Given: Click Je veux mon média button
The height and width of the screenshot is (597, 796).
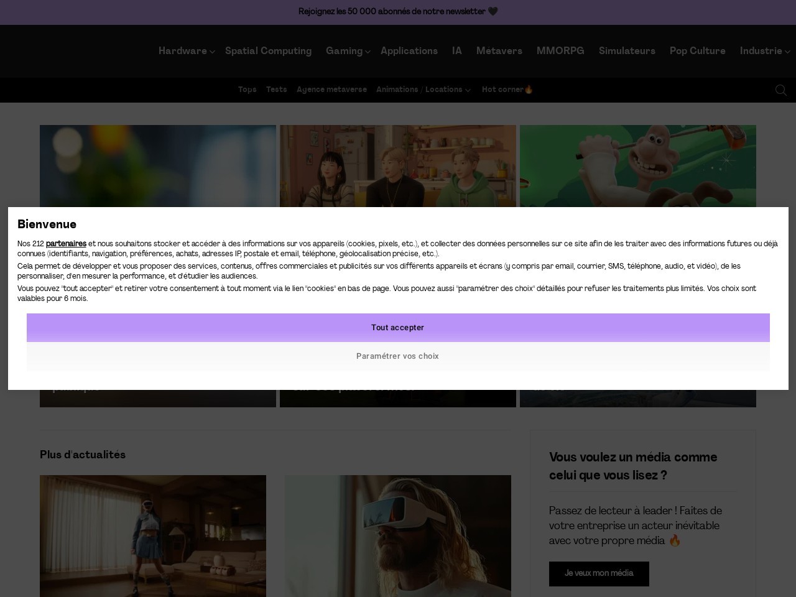Looking at the screenshot, I should (x=599, y=573).
